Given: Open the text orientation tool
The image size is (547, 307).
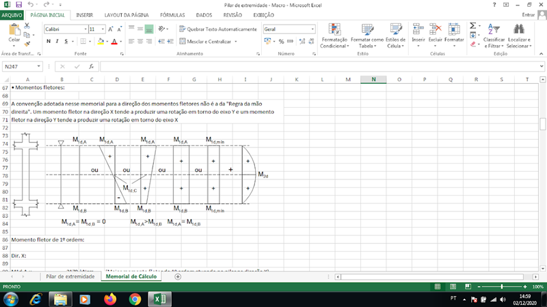Looking at the screenshot, I should (x=161, y=29).
